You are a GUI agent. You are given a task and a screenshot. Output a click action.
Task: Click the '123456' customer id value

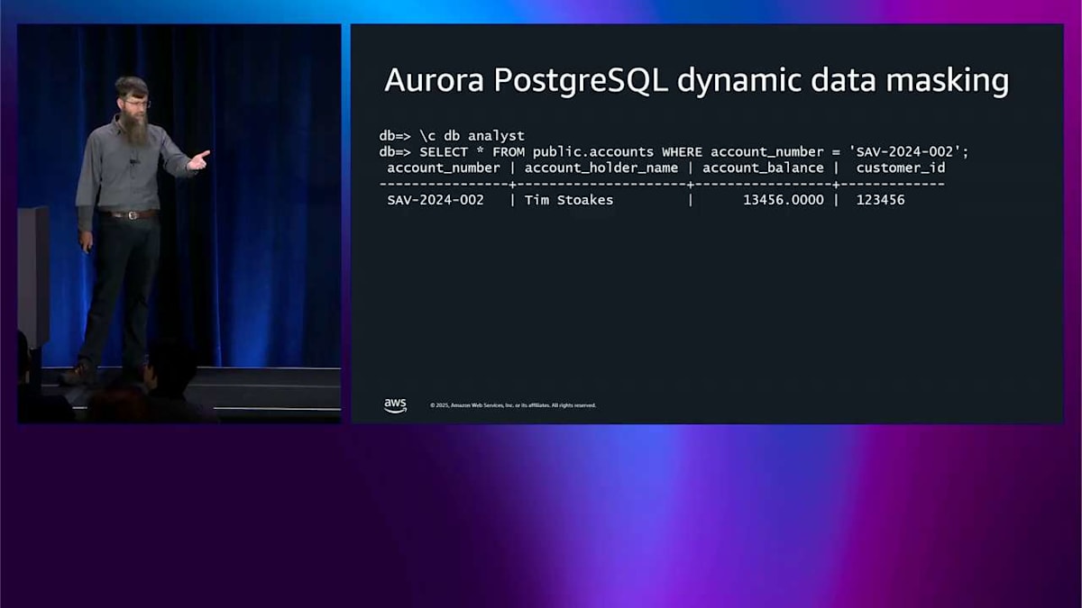pos(881,200)
